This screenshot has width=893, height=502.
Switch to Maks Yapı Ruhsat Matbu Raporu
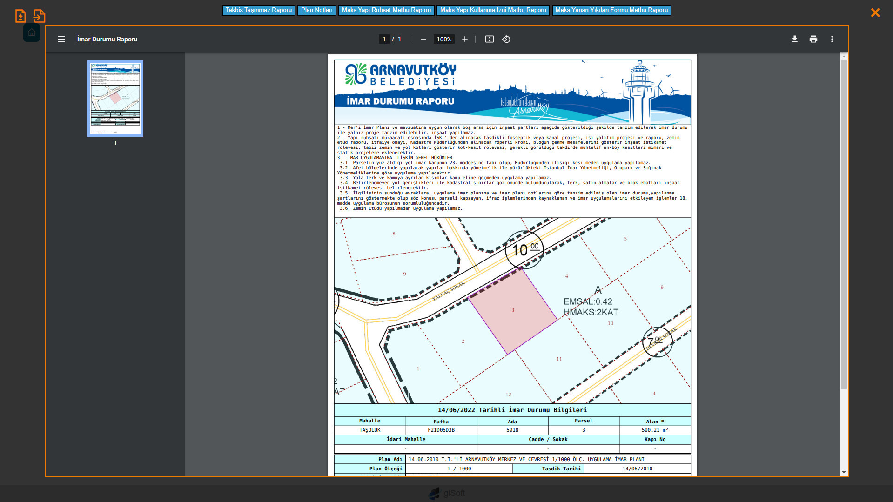point(386,10)
